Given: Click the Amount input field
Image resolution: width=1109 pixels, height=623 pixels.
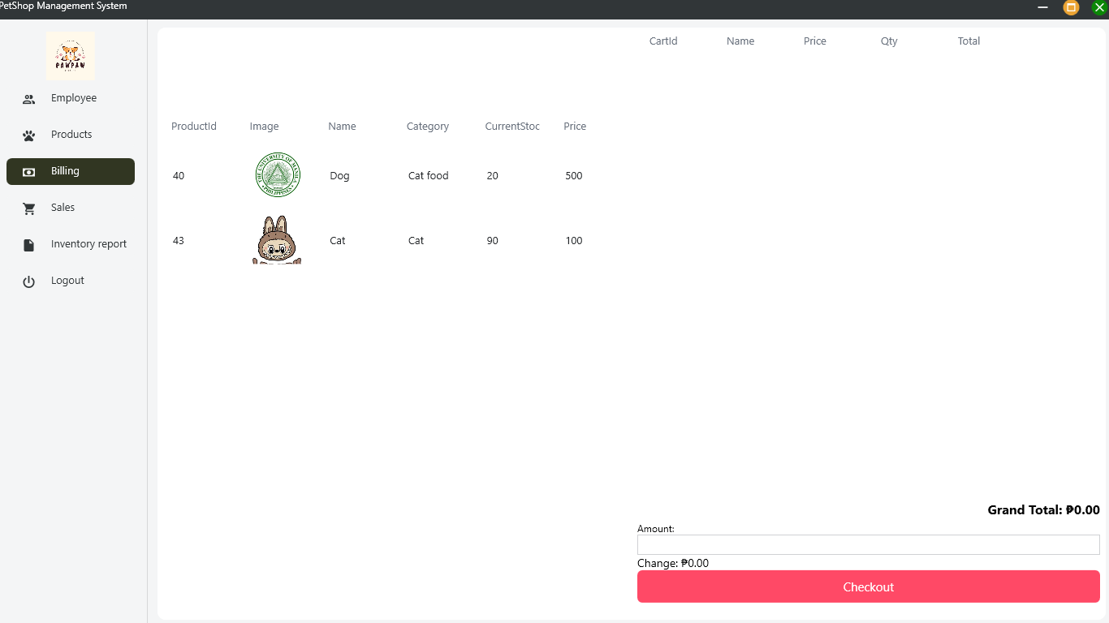Looking at the screenshot, I should (x=868, y=544).
